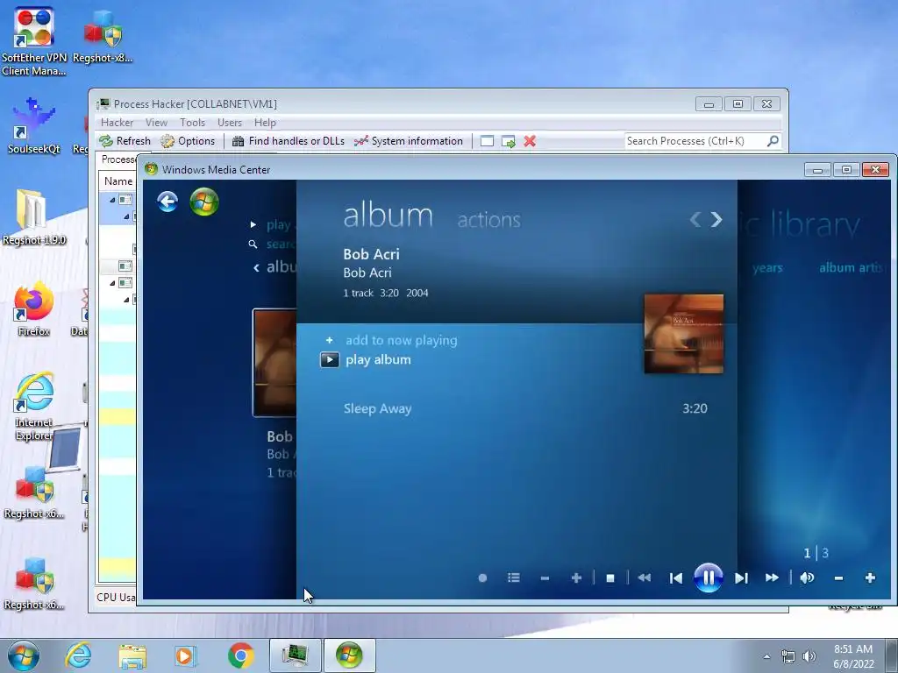
Task: Select the Sleep Away track
Action: 377,408
